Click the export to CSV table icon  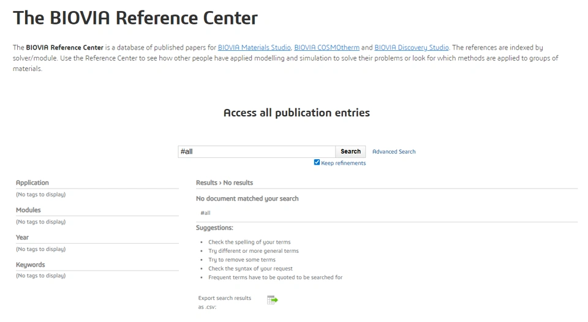[x=272, y=300]
